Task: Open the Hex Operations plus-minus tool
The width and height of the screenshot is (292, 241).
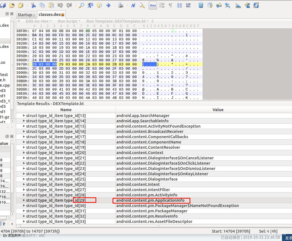Action: (227, 5)
